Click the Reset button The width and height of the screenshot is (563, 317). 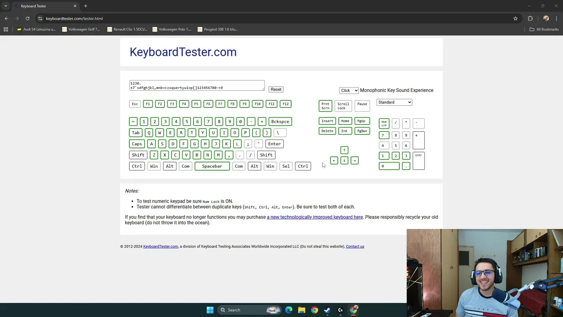tap(276, 89)
